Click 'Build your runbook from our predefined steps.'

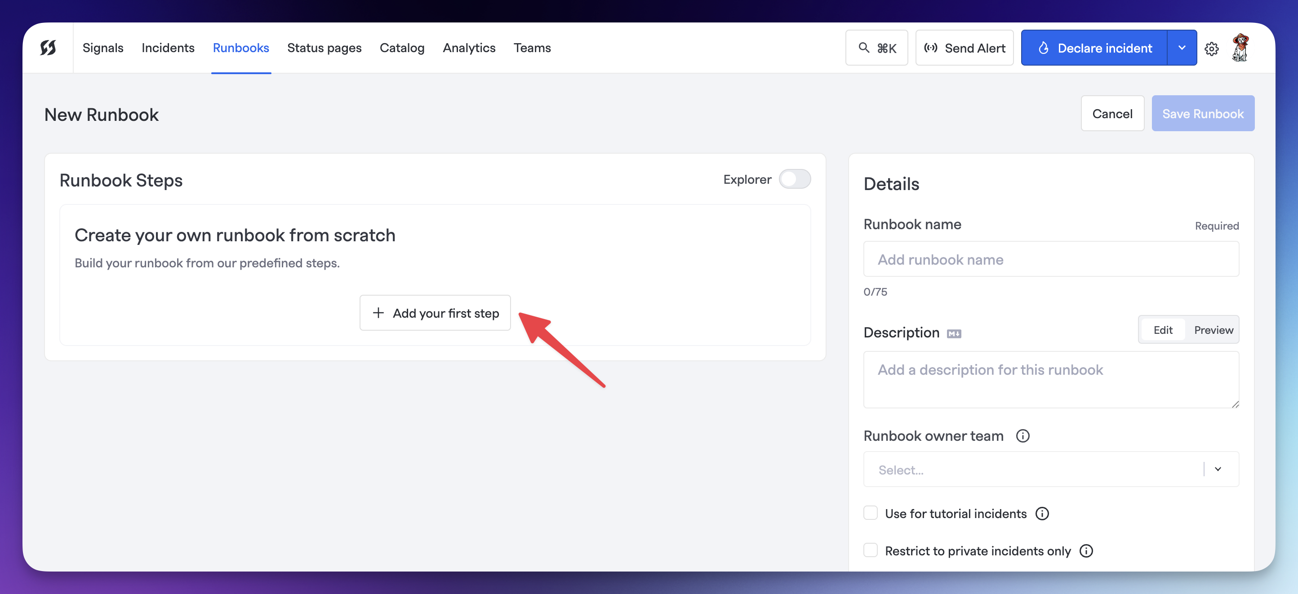pyautogui.click(x=207, y=263)
